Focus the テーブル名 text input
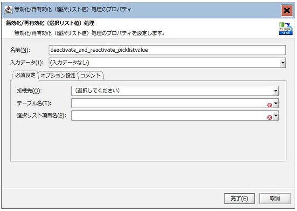Image resolution: width=297 pixels, height=211 pixels. tap(168, 103)
